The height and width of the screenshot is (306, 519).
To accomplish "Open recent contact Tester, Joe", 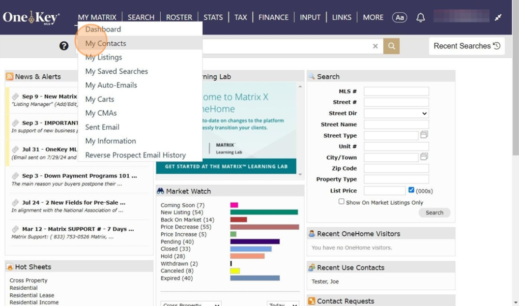I will coord(325,281).
